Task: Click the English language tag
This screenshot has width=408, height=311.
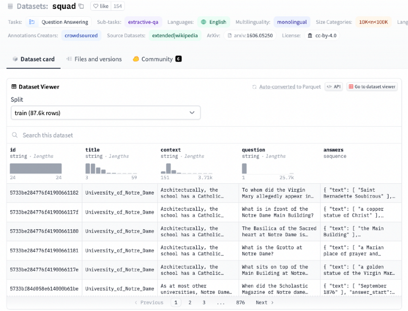Action: click(x=214, y=22)
